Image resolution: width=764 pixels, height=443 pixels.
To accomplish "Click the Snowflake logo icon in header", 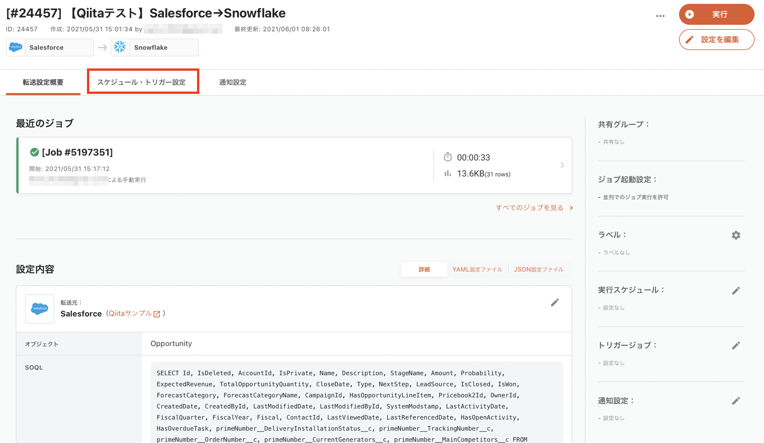I will 120,47.
